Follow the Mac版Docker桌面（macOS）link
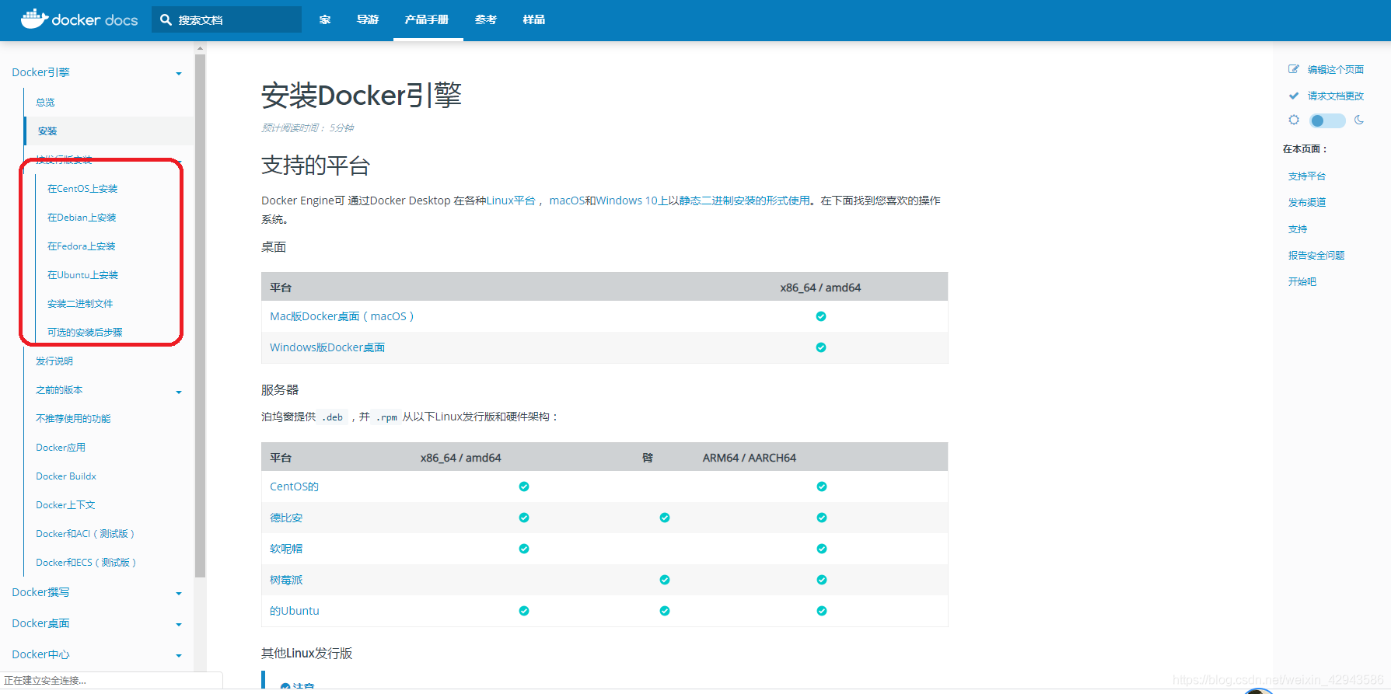The image size is (1391, 694). pyautogui.click(x=341, y=316)
